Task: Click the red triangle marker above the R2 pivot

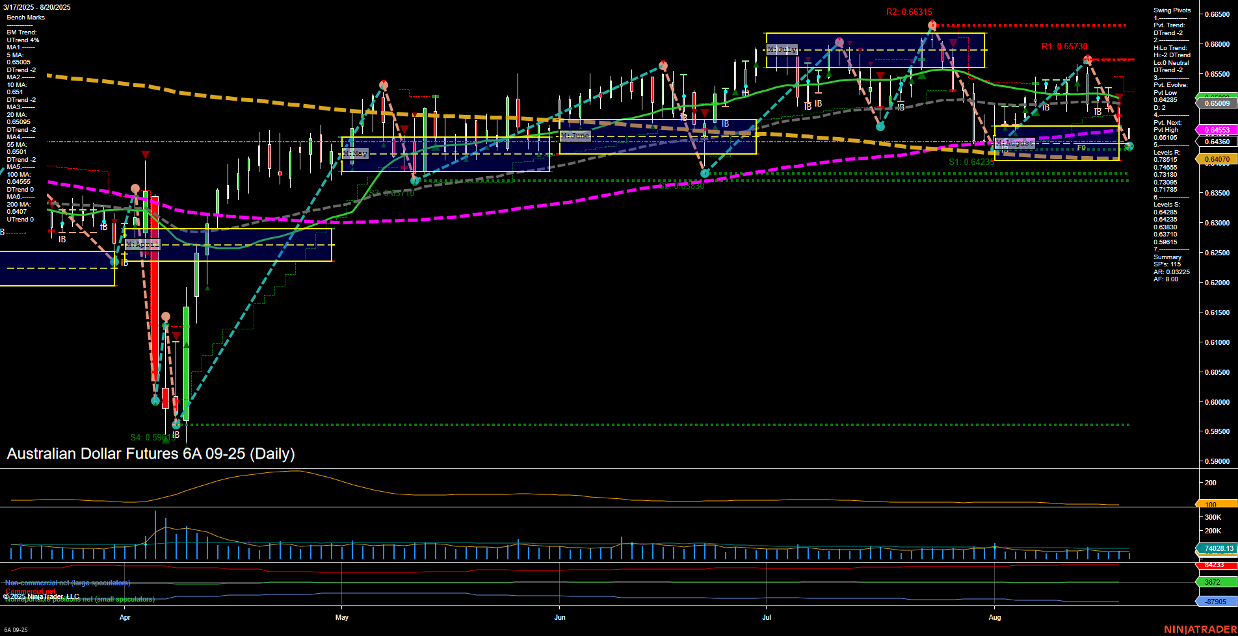Action: click(932, 21)
